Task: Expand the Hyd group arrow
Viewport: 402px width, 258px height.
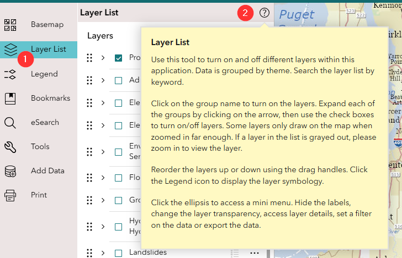Action: point(103,227)
